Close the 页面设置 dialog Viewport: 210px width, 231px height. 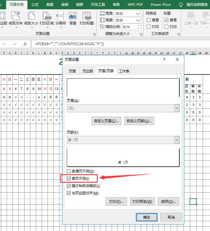click(x=177, y=59)
